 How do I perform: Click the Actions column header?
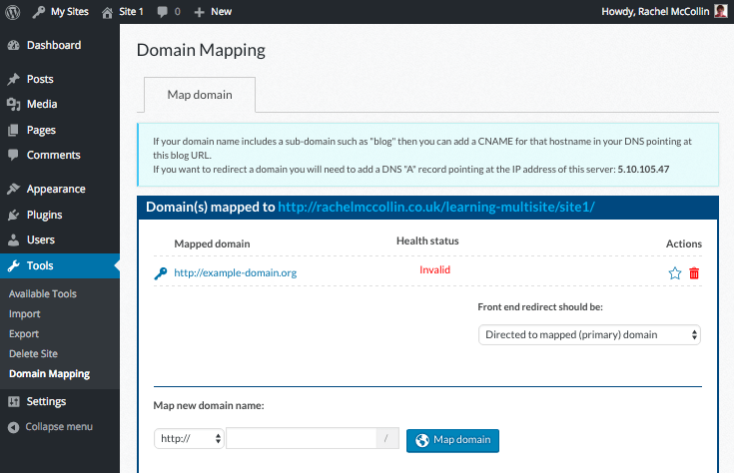684,243
